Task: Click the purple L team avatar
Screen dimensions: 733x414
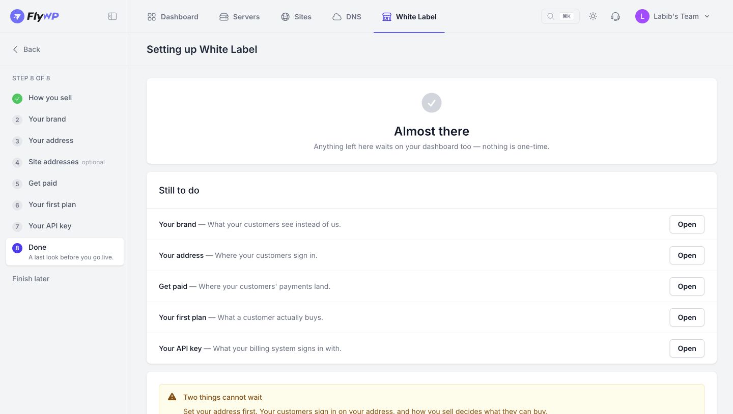Action: 642,16
